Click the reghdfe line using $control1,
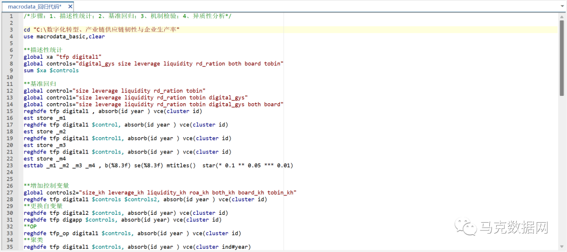The image size is (567, 252). (x=127, y=138)
